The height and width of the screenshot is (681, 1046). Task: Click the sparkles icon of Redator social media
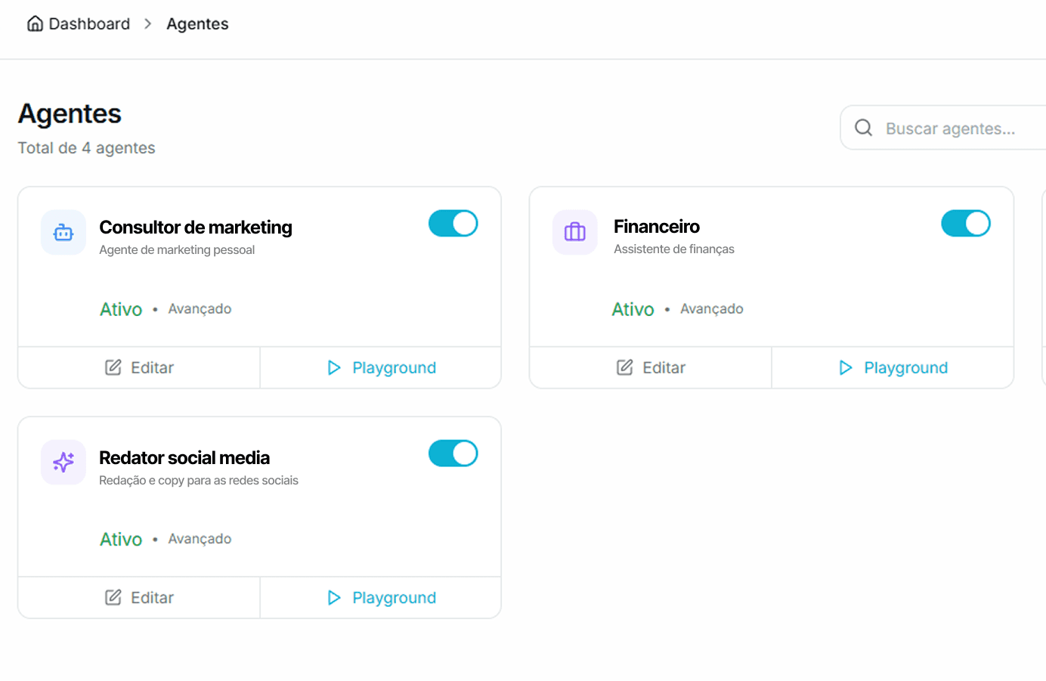63,462
